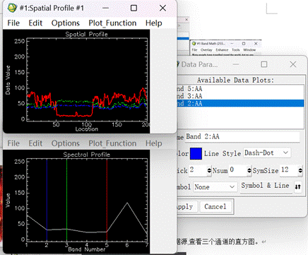Click the Nsum value field

coord(238,170)
